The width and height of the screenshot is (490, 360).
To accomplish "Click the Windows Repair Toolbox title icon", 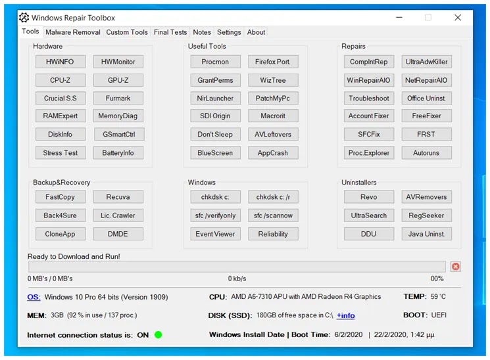I will click(24, 18).
